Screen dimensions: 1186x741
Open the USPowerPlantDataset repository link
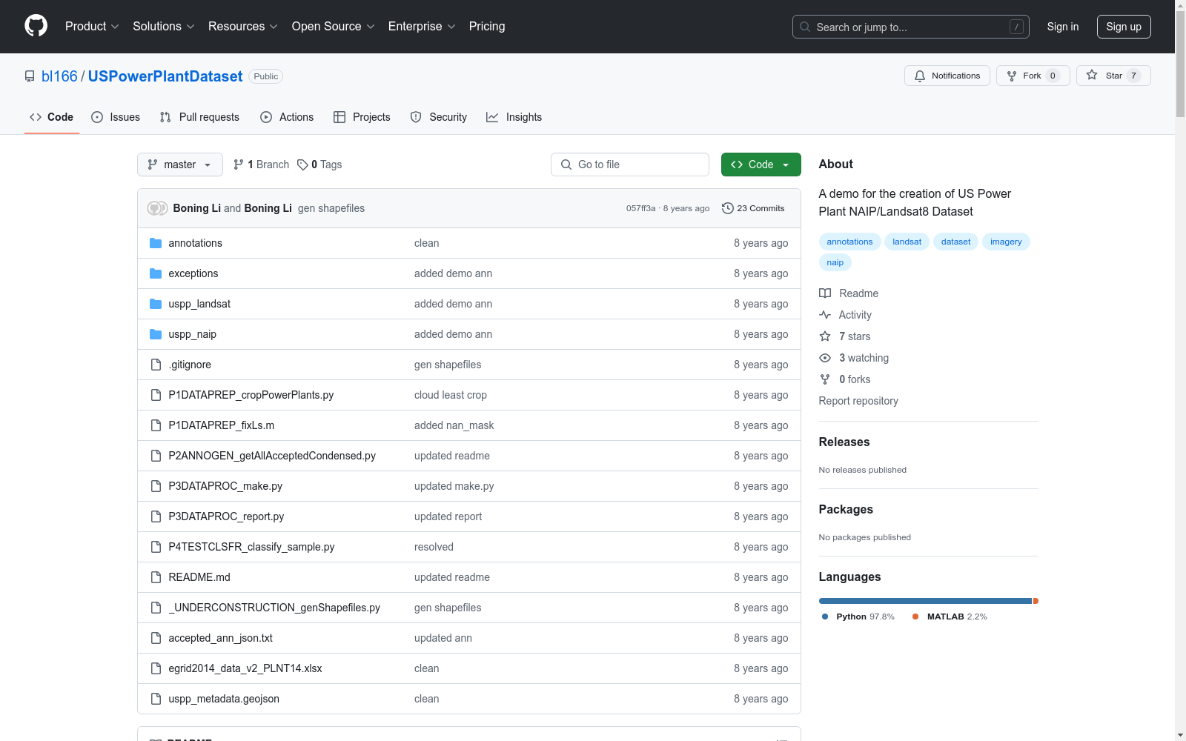165,76
